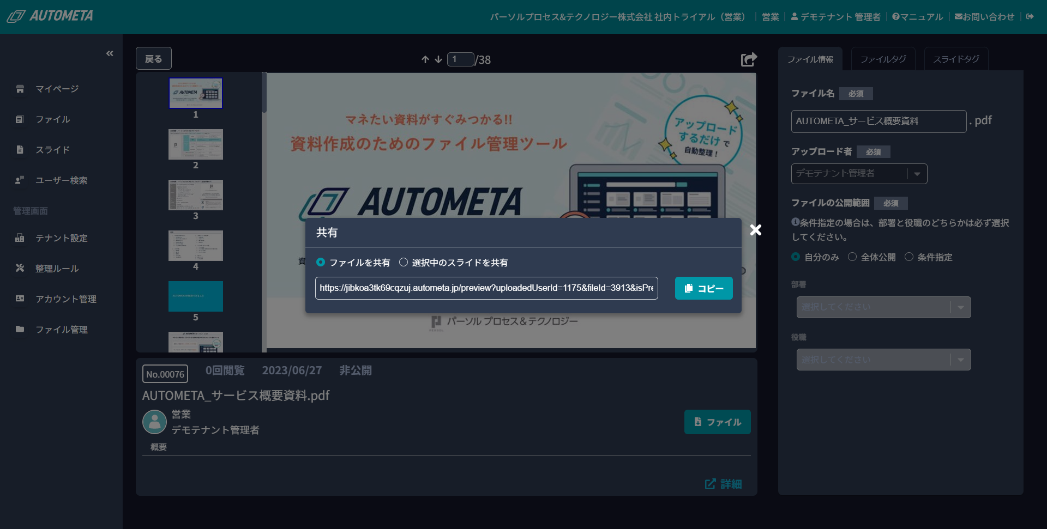This screenshot has width=1047, height=529.
Task: Open the 部署 dropdown
Action: tap(883, 307)
